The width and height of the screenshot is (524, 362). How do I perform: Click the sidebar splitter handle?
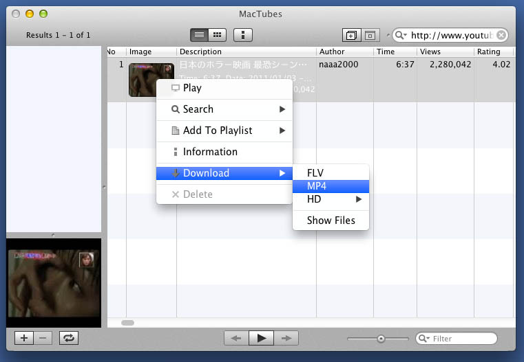(x=104, y=188)
